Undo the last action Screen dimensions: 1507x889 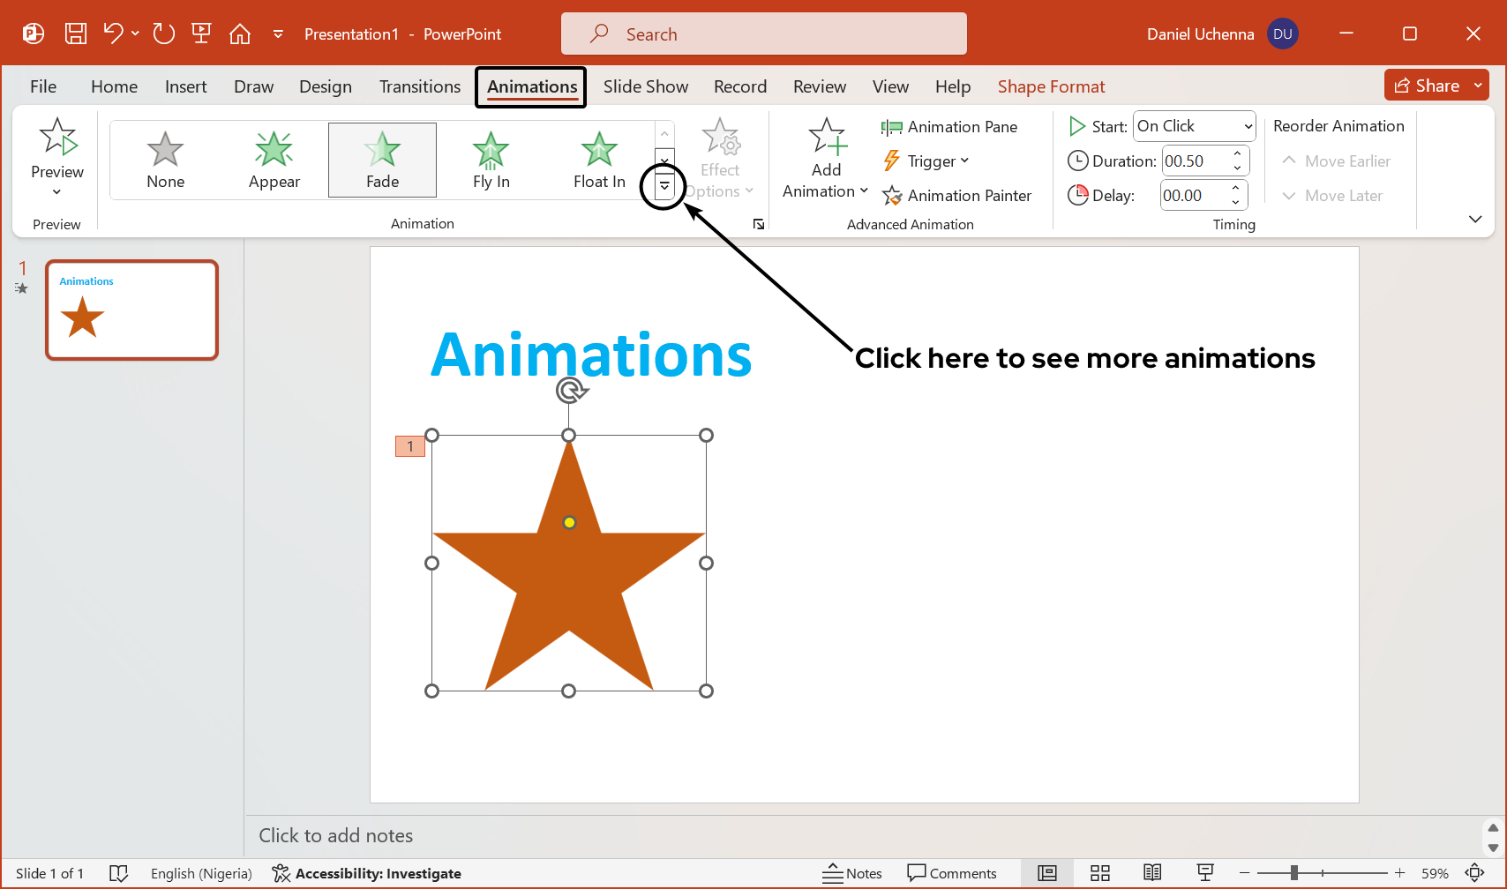point(110,33)
